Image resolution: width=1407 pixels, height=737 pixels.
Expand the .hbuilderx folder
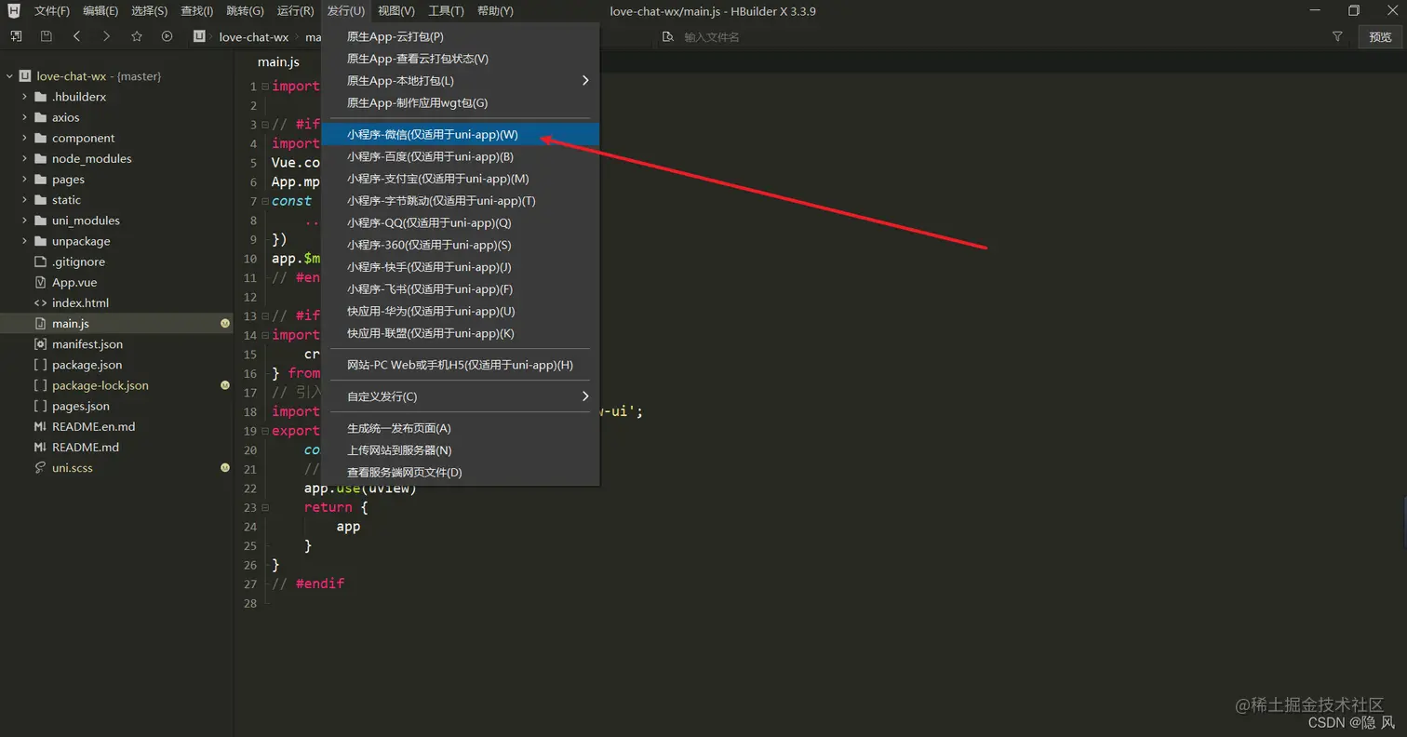pyautogui.click(x=25, y=97)
